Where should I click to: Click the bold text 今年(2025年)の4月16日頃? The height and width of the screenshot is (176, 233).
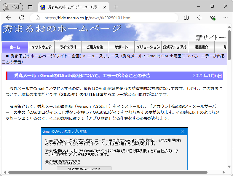click(x=76, y=94)
